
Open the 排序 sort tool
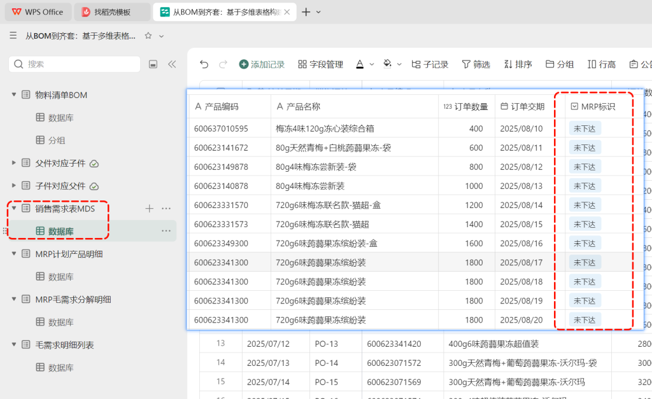pyautogui.click(x=518, y=64)
